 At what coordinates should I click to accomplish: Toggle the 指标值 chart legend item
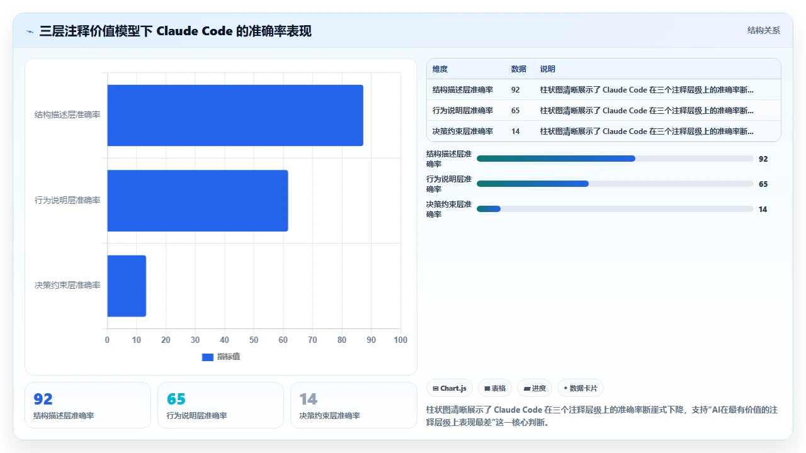(x=221, y=357)
